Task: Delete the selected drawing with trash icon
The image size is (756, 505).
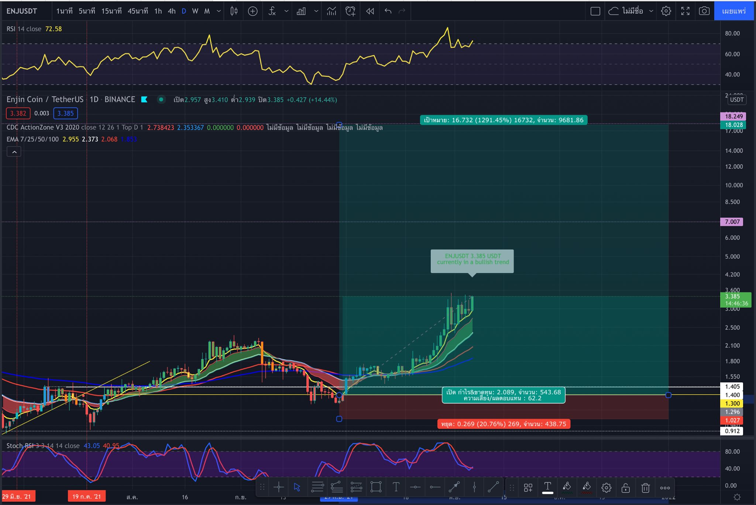Action: [x=645, y=488]
